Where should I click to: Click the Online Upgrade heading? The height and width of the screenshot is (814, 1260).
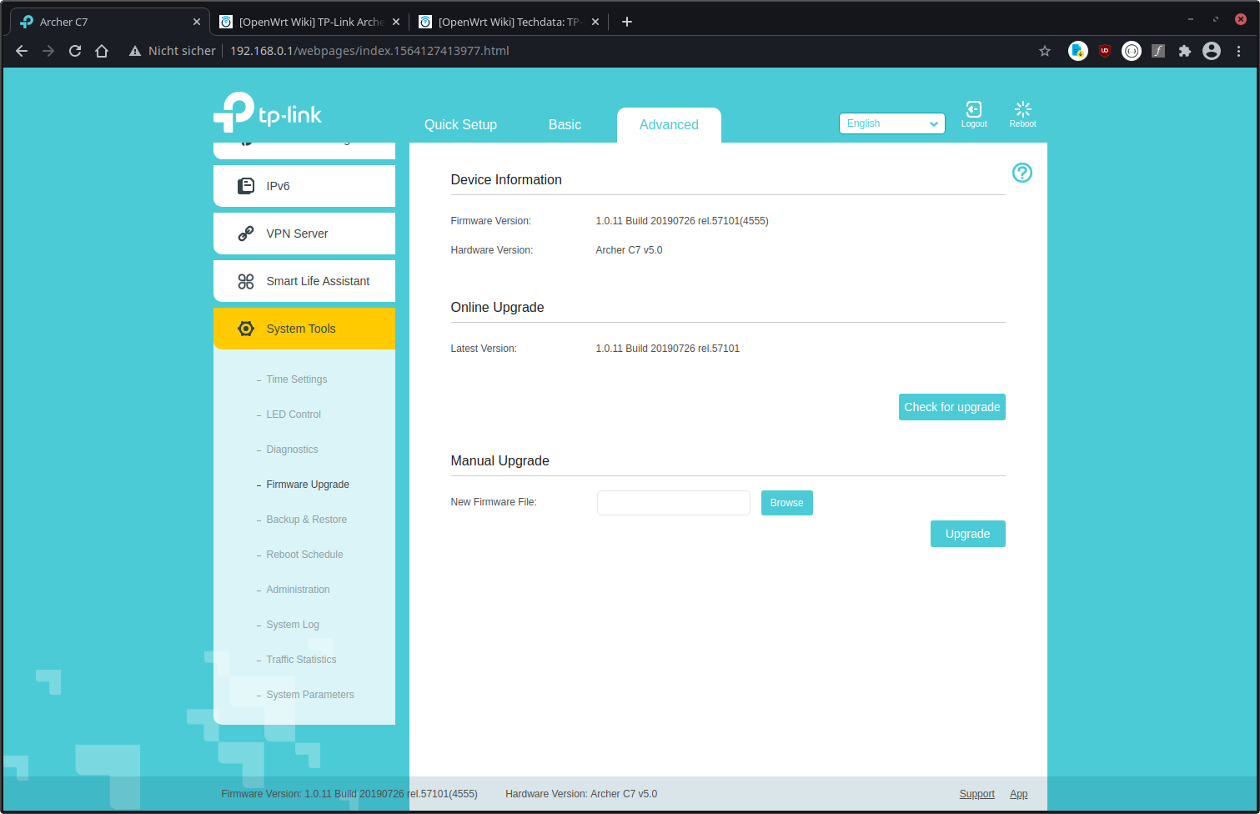(x=497, y=307)
